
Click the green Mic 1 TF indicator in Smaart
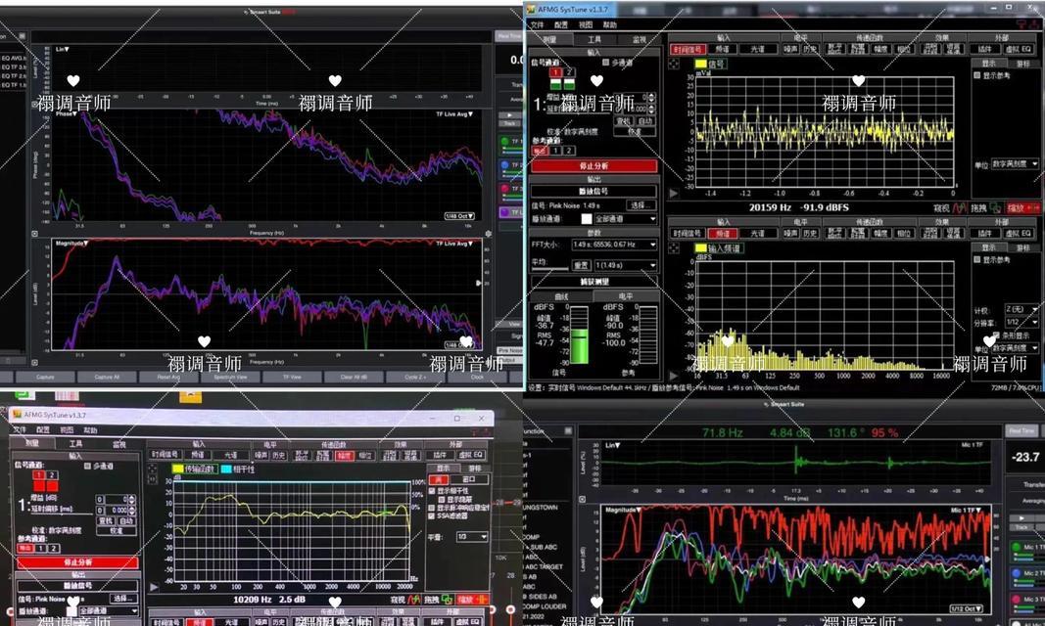point(1017,547)
